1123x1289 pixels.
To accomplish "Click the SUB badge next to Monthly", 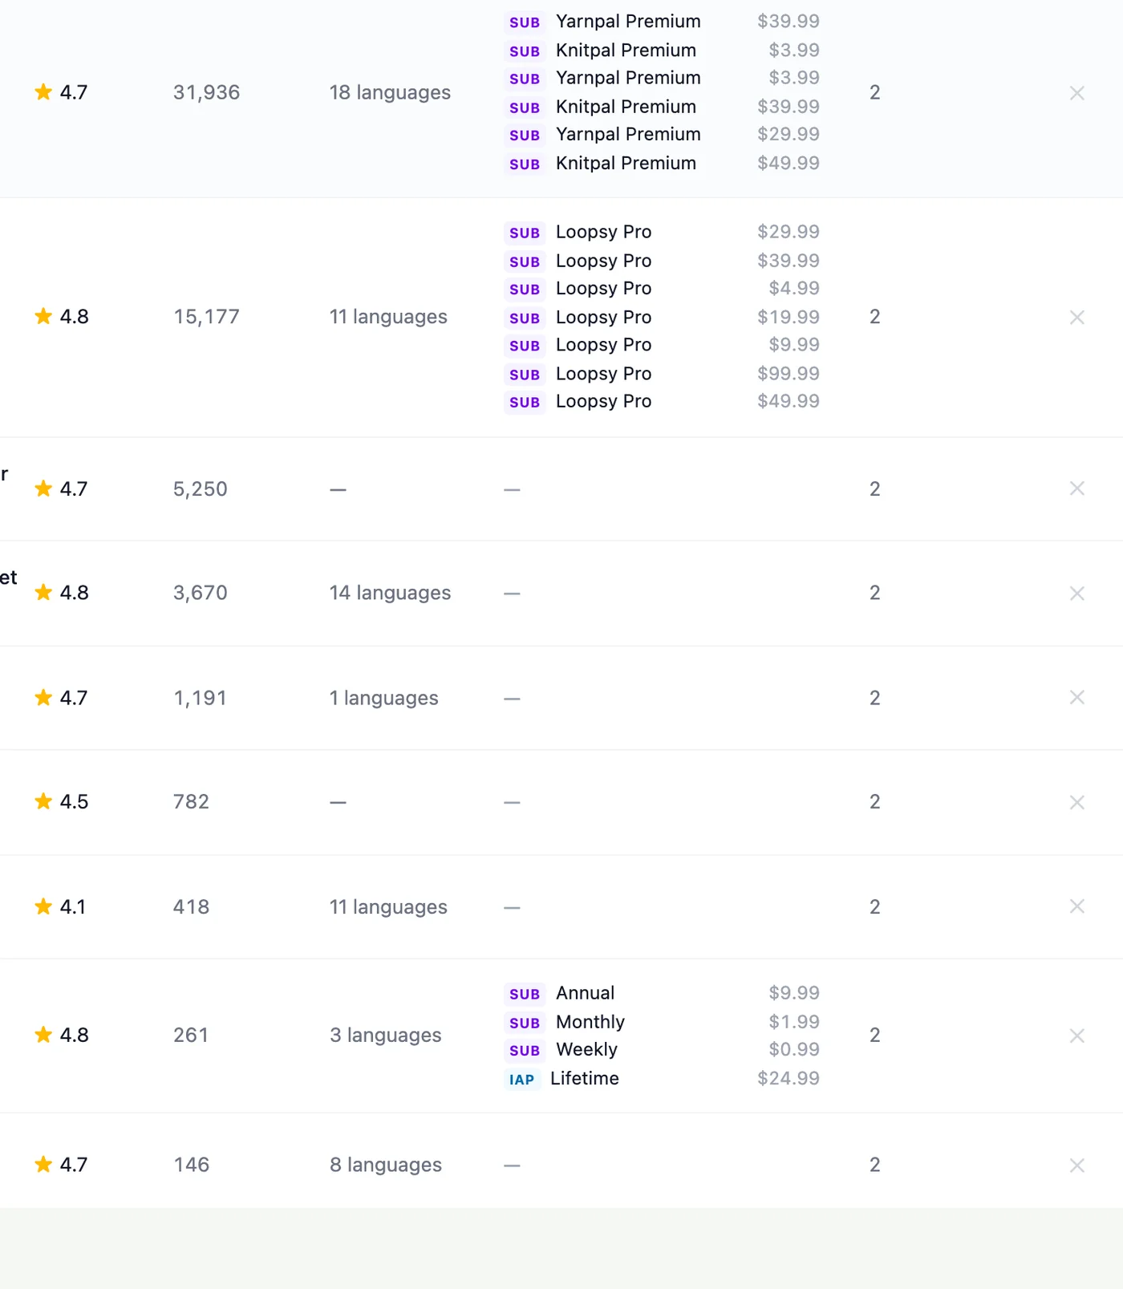I will pos(525,1023).
